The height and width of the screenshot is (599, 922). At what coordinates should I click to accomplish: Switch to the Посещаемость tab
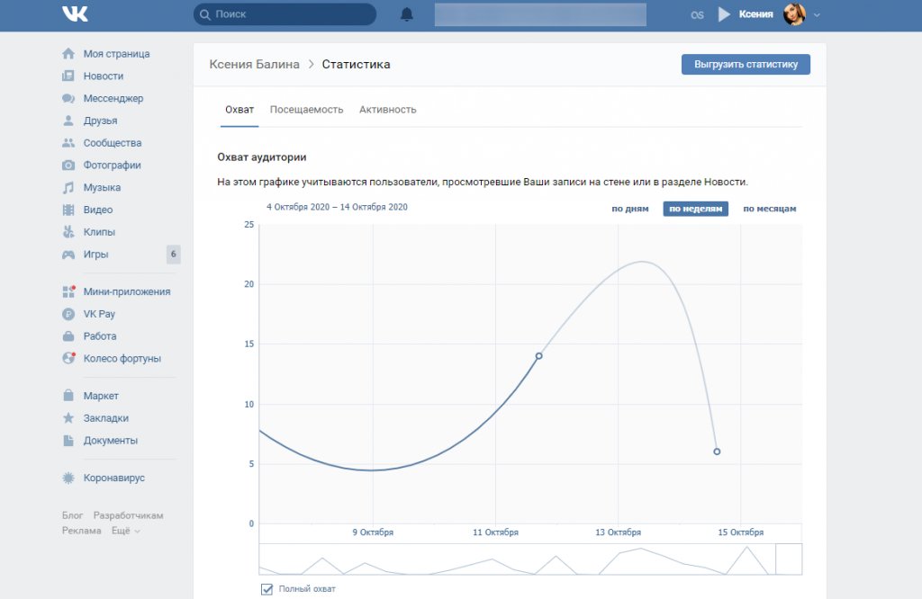pos(306,110)
